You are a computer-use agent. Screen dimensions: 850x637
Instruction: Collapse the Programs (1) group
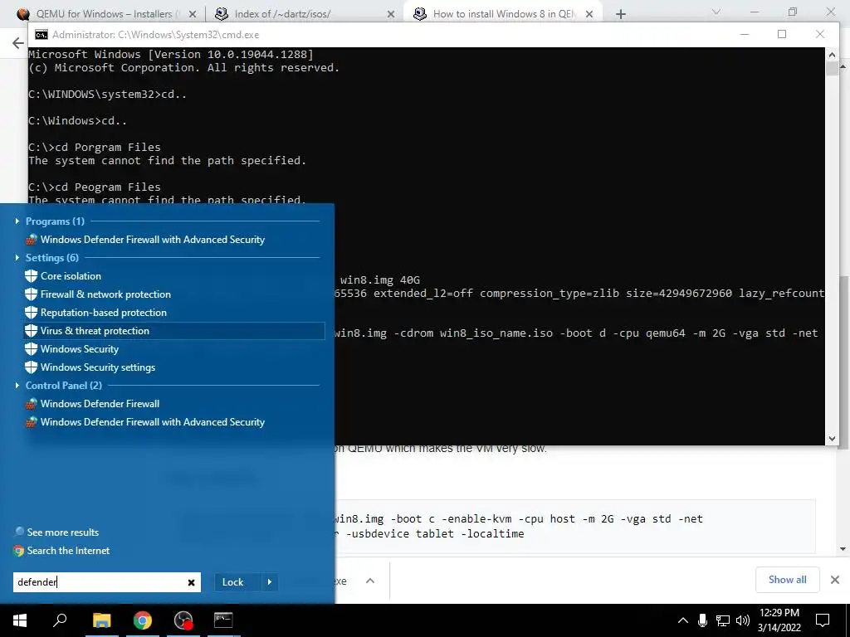pyautogui.click(x=17, y=221)
